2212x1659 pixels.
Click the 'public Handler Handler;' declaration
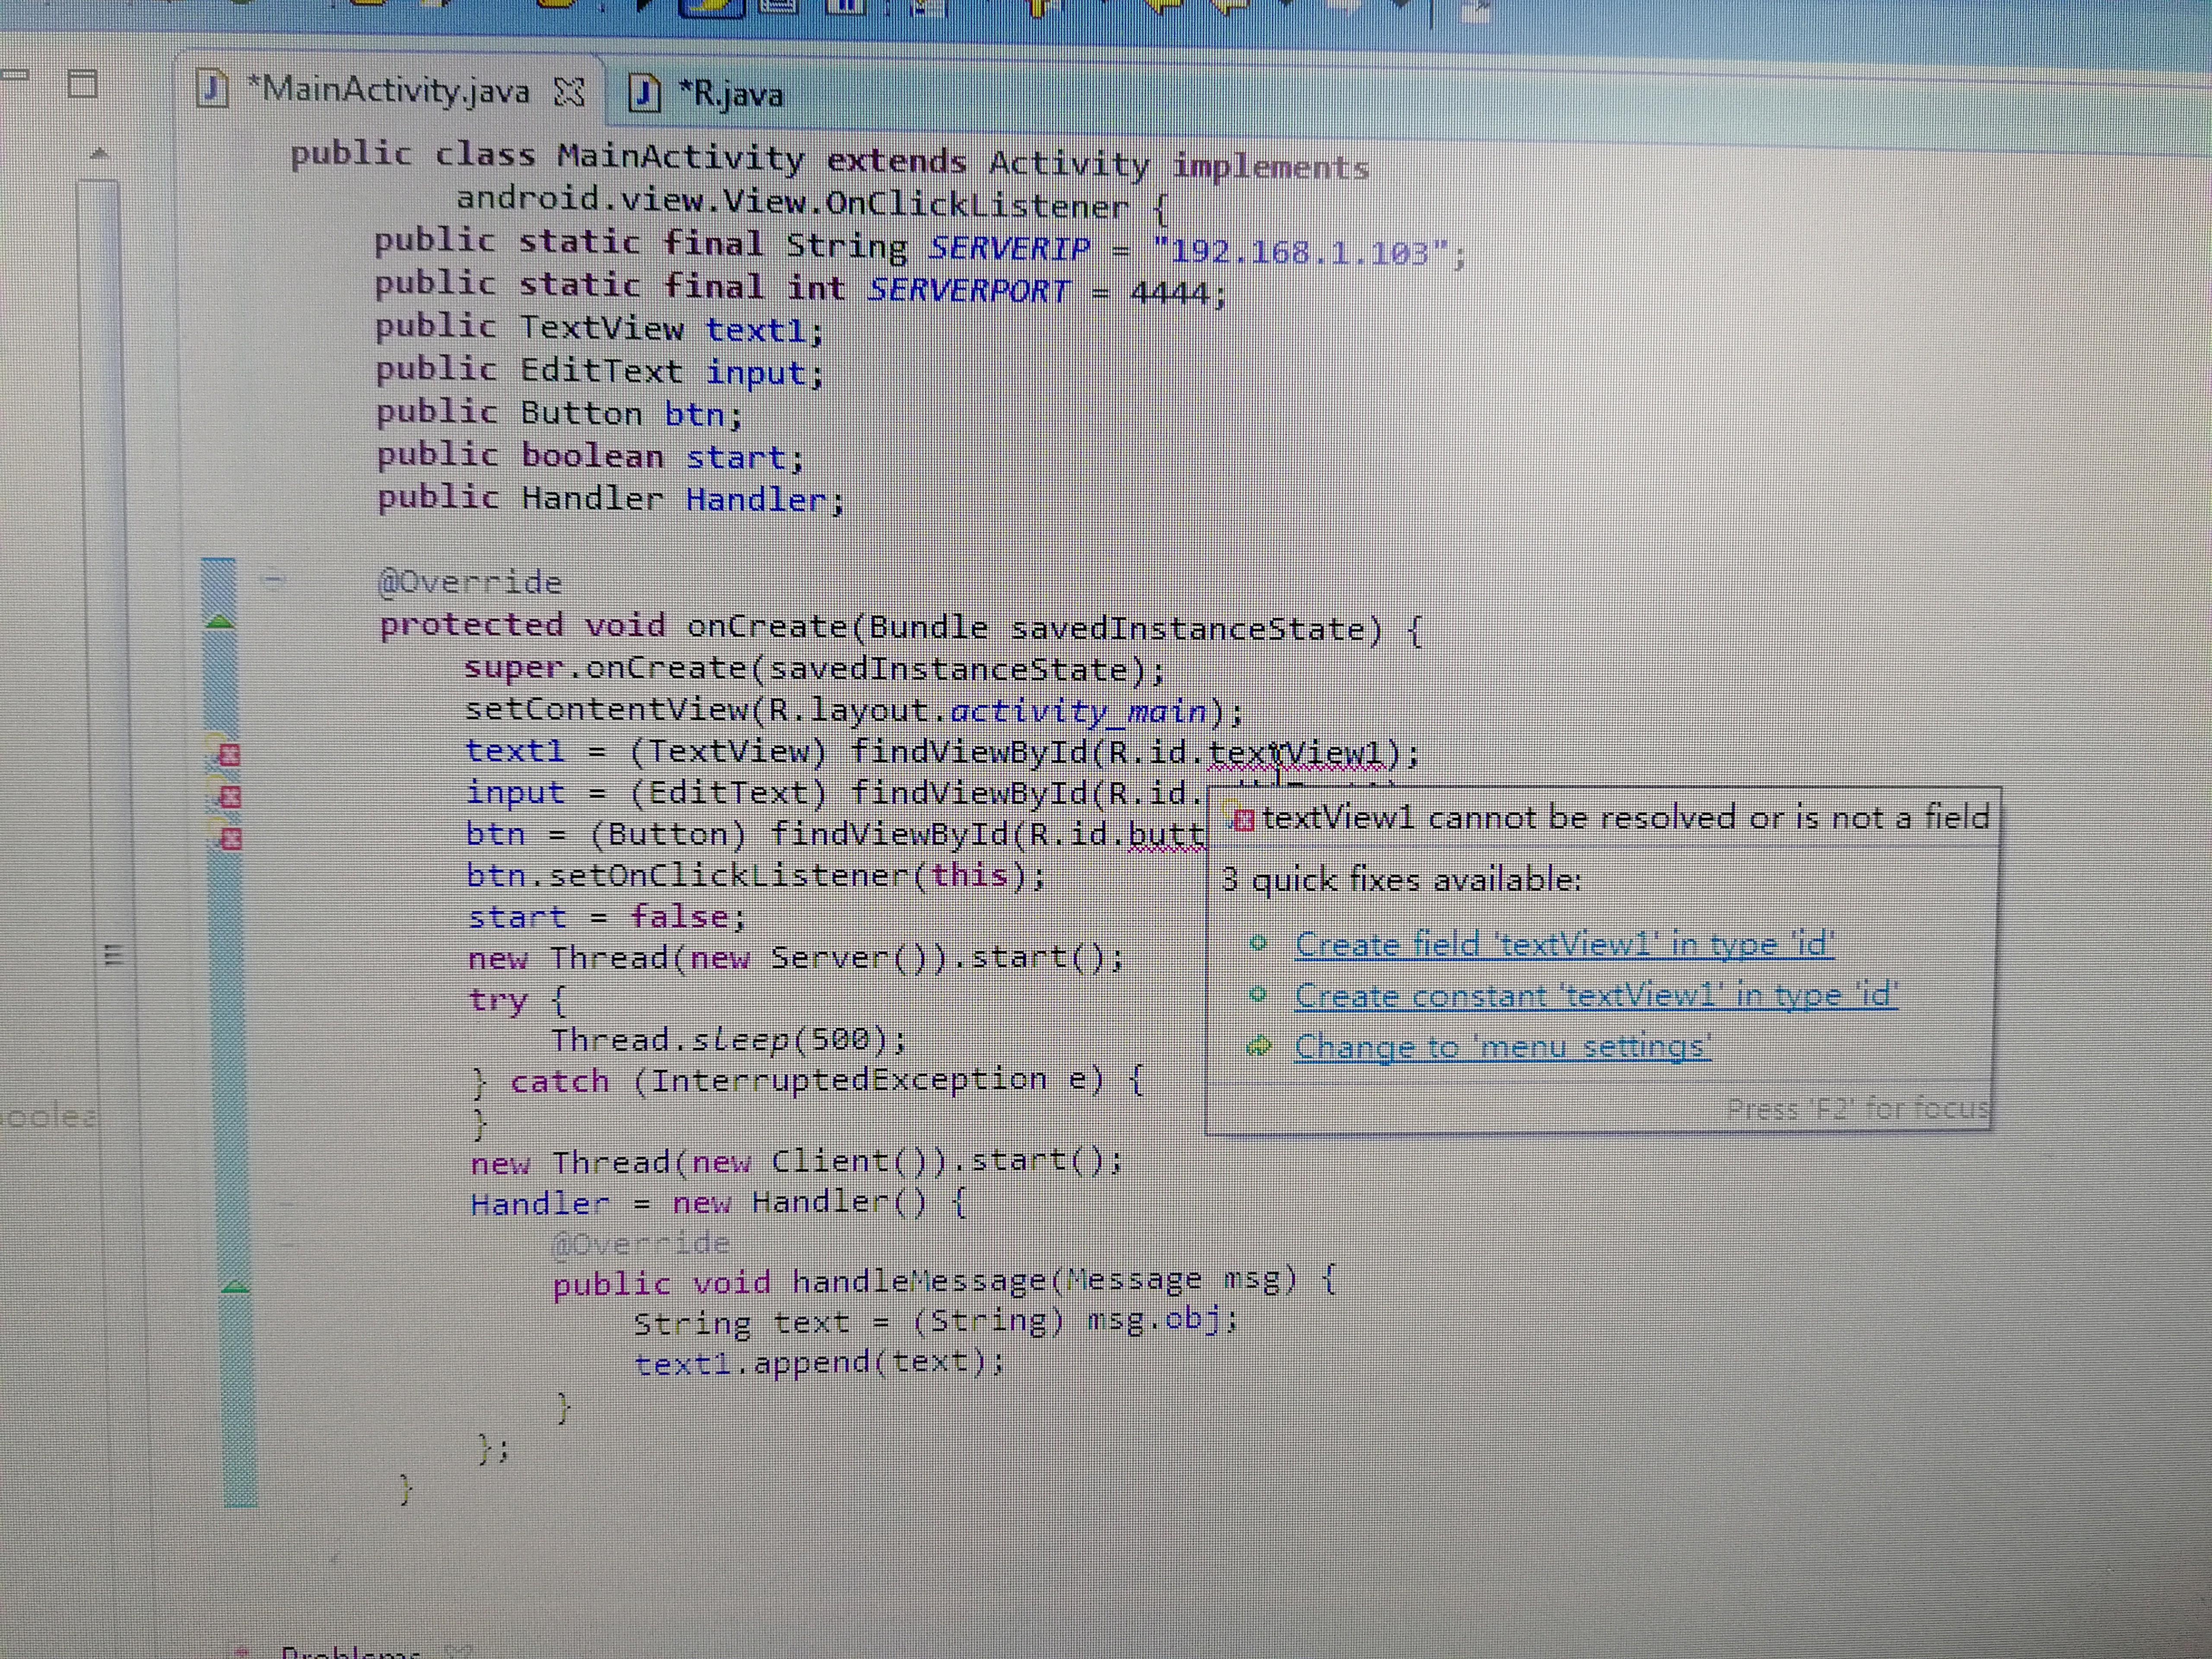tap(611, 498)
